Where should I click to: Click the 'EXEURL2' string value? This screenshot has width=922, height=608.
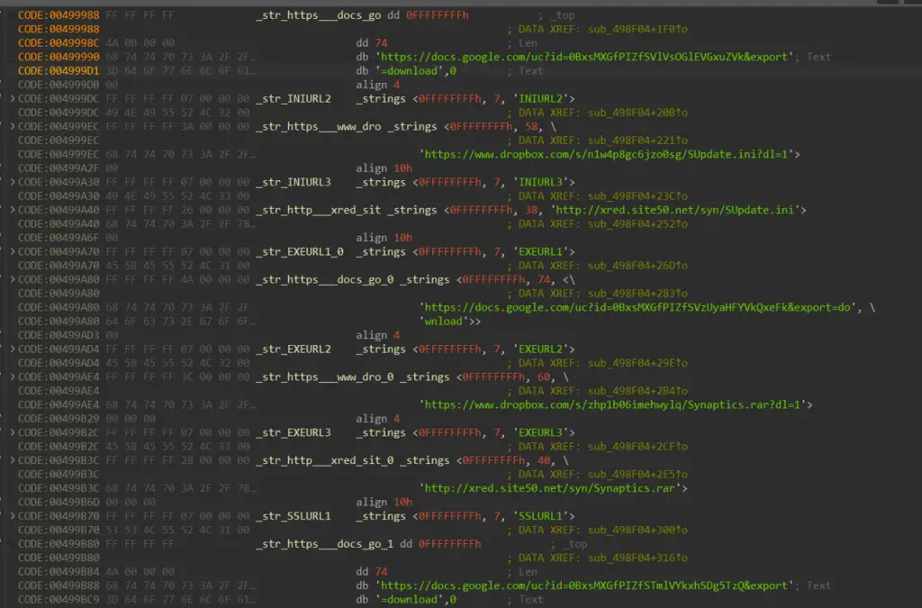[540, 349]
